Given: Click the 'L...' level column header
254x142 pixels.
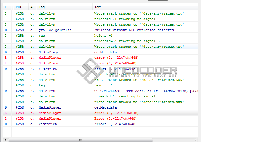Looking at the screenshot, I should pos(7,7).
